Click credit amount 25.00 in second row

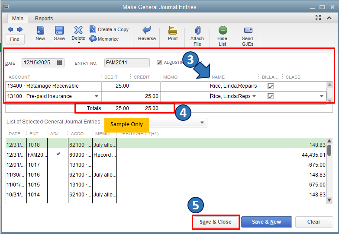tap(146, 96)
